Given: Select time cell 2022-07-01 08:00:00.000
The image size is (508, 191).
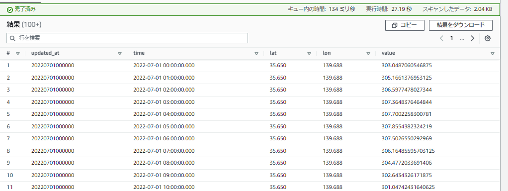Looking at the screenshot, I should click(164, 163).
